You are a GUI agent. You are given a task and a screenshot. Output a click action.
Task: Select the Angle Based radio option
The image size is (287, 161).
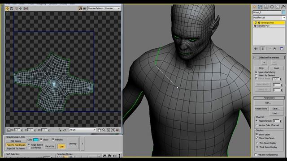pos(29,145)
